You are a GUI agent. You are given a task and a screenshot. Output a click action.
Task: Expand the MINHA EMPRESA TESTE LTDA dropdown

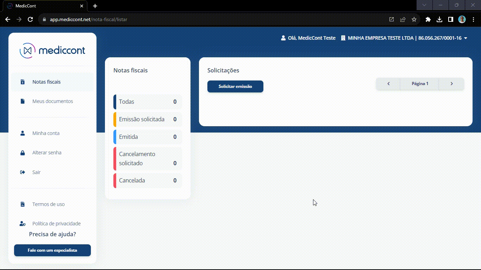pos(466,38)
